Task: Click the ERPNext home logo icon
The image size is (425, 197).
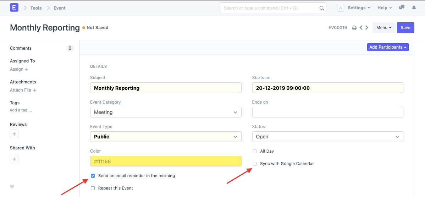Action: (x=14, y=7)
